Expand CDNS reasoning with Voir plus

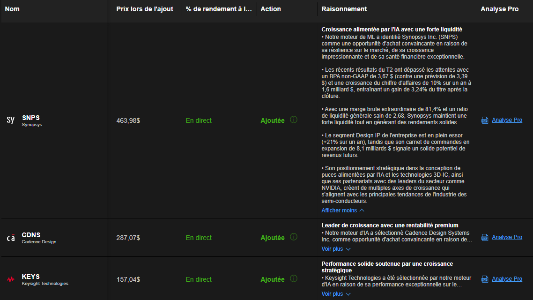(x=336, y=248)
